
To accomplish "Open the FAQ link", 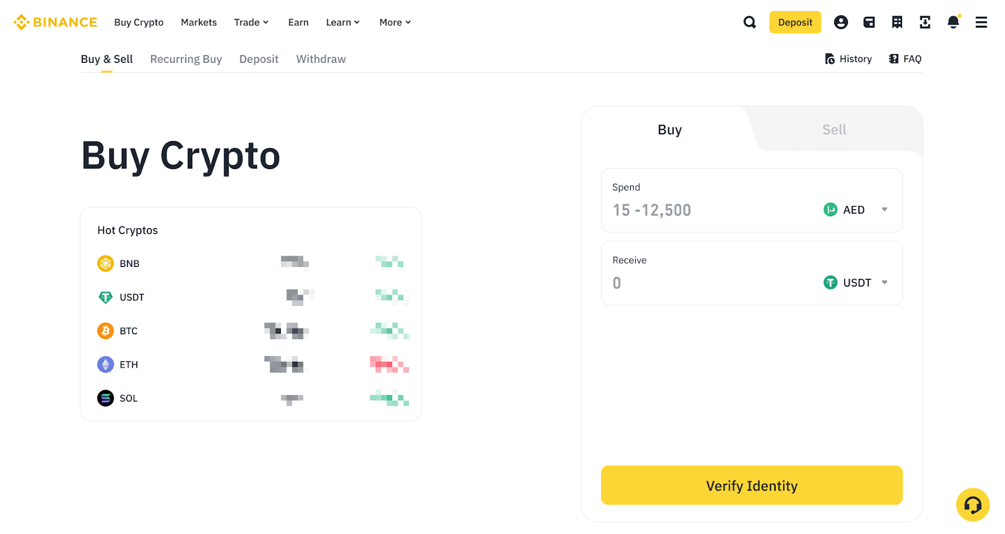I will (x=905, y=59).
